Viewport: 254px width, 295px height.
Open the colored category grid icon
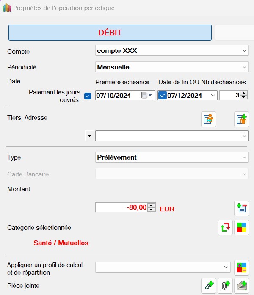click(x=242, y=227)
